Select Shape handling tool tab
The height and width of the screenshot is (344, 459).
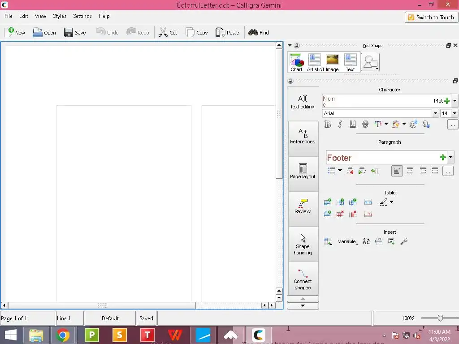coord(303,245)
